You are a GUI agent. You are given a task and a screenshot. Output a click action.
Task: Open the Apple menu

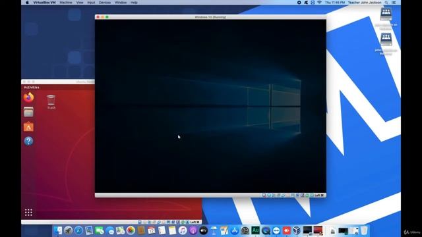click(x=27, y=3)
